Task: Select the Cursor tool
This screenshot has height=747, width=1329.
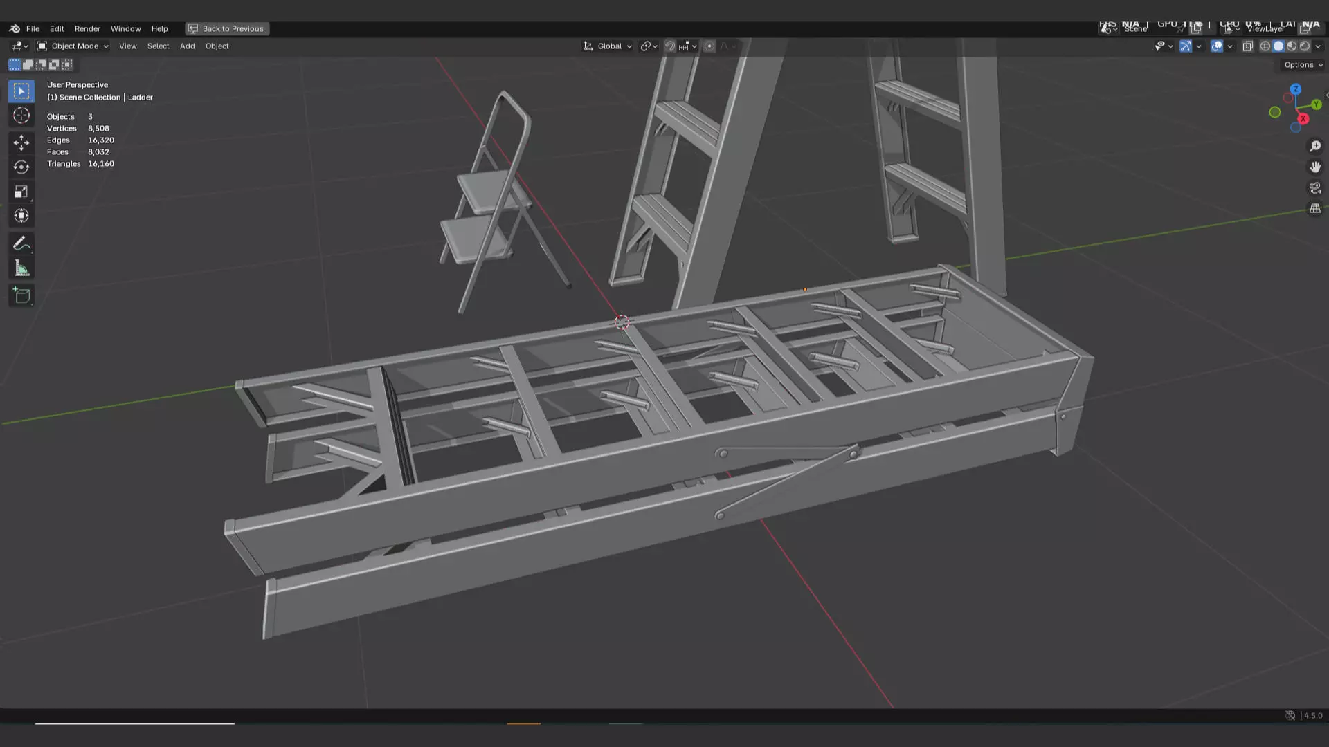Action: coord(21,116)
